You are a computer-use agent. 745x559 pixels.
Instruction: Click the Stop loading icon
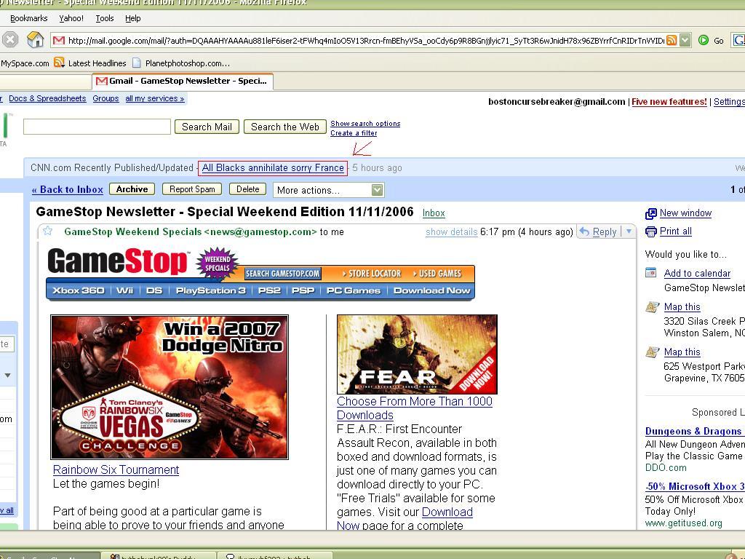[10, 40]
